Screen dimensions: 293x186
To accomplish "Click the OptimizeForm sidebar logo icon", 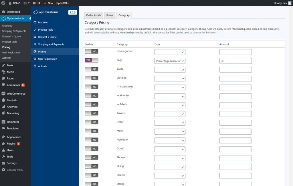I will [3, 18].
